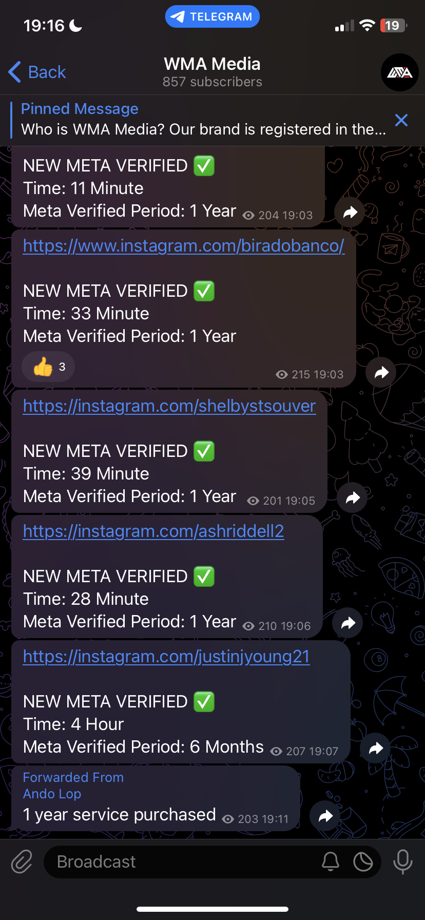Tap the WMA Media channel avatar
425x920 pixels.
point(399,72)
